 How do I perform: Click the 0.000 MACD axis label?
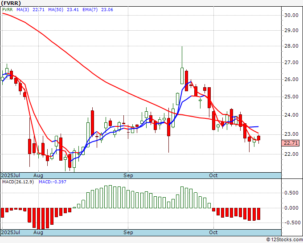point(291,208)
